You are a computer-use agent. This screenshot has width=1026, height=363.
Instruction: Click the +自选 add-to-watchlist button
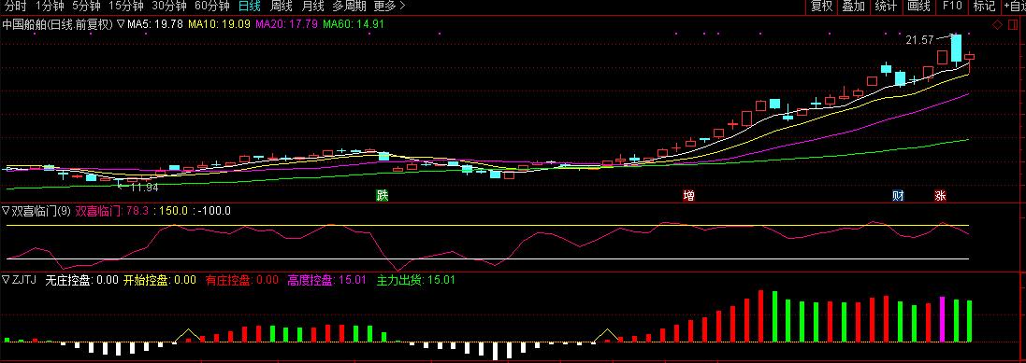tap(1013, 7)
